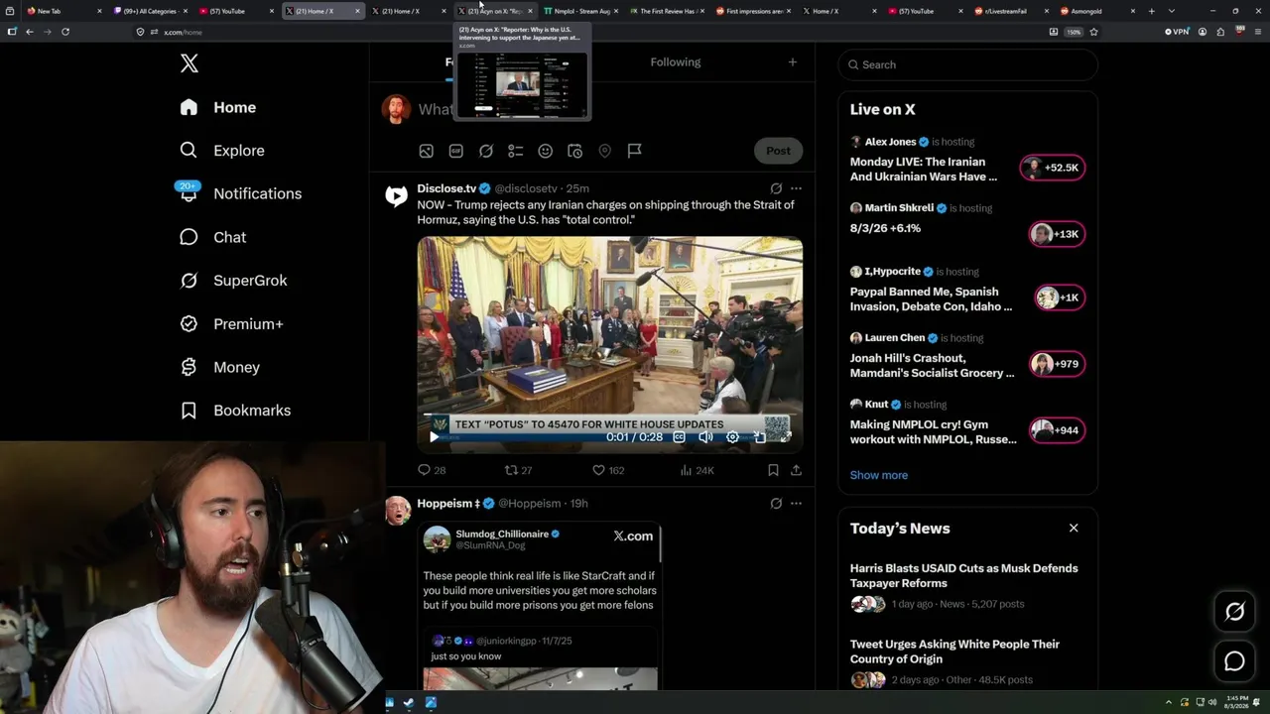Open the emoji picker in composer
The height and width of the screenshot is (714, 1270).
(545, 151)
